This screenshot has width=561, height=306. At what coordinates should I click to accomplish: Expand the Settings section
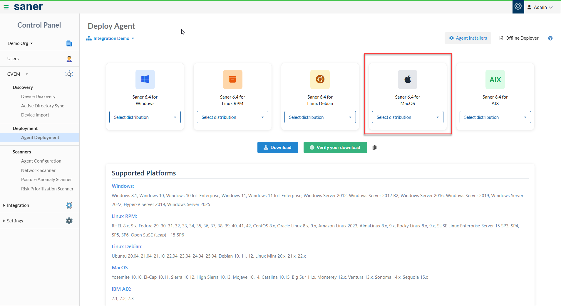pyautogui.click(x=13, y=221)
